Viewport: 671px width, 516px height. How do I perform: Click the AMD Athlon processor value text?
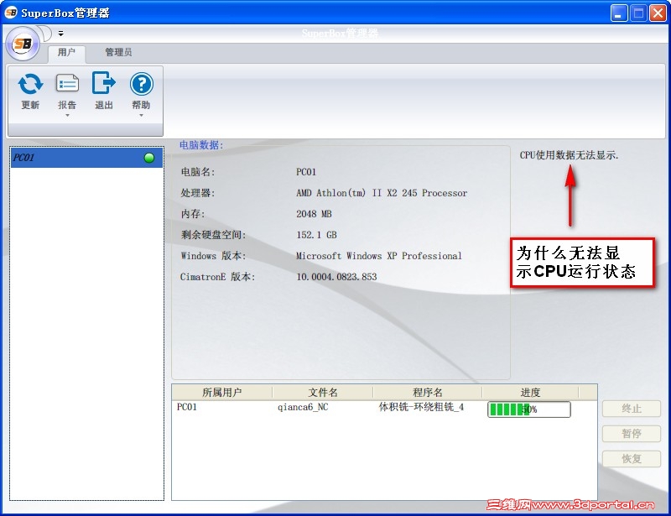tap(382, 193)
